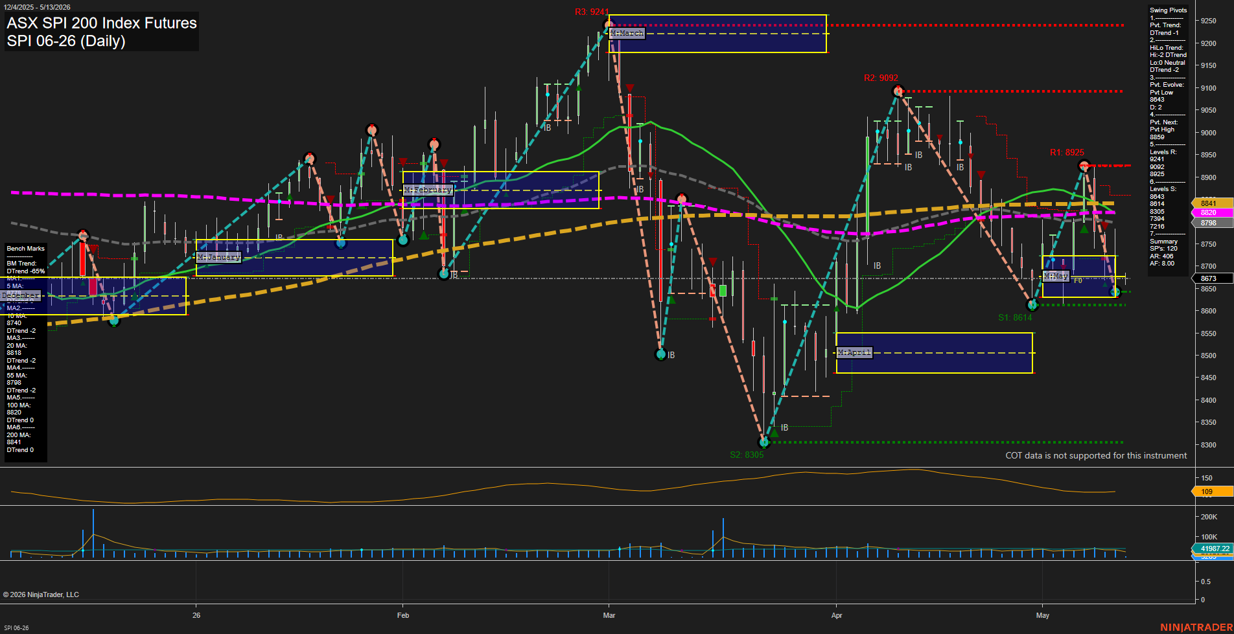The image size is (1234, 634).
Task: Click the M:March monthly range tag
Action: point(627,33)
